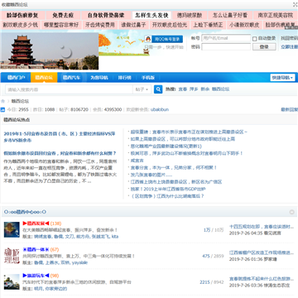
Task: Go to the 赣西门户 nav tab
Action: tap(16, 78)
